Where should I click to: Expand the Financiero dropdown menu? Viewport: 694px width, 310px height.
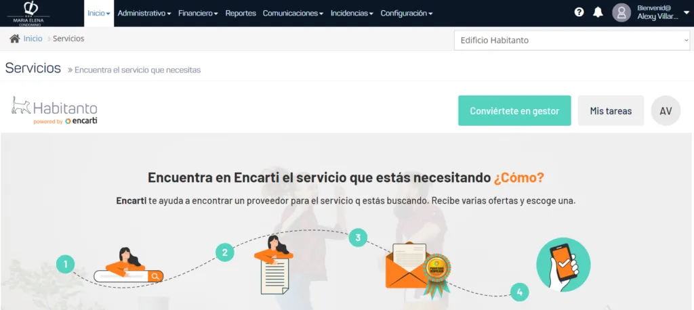point(198,14)
